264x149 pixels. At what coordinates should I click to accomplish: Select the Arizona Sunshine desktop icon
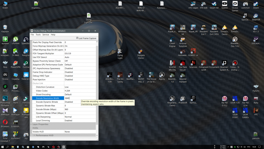click(x=183, y=39)
